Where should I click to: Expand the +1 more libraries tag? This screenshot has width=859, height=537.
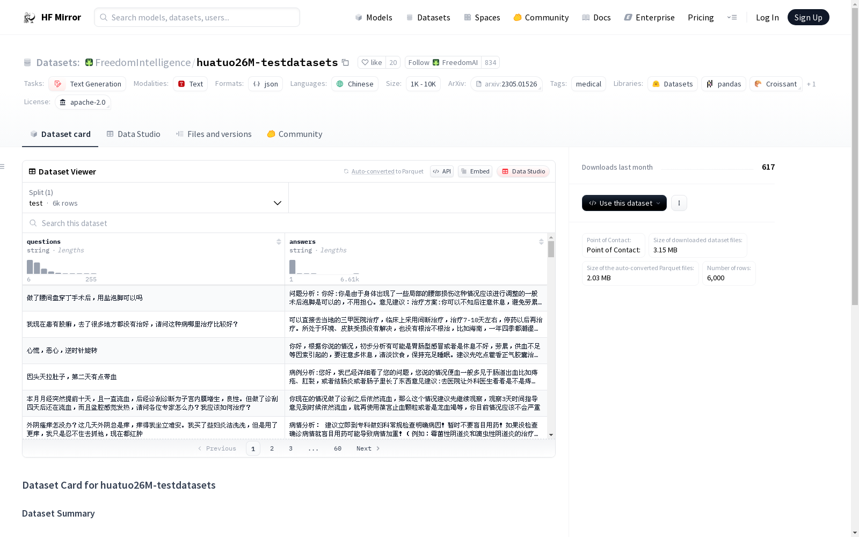click(811, 84)
